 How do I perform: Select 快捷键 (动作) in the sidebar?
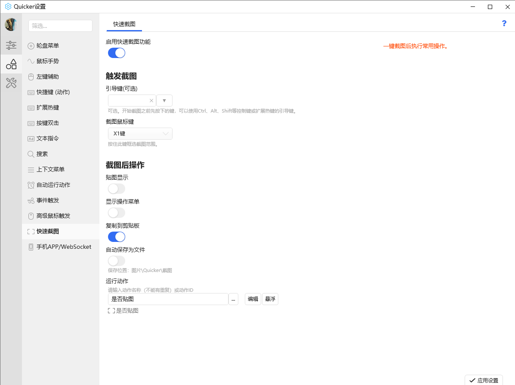60,92
